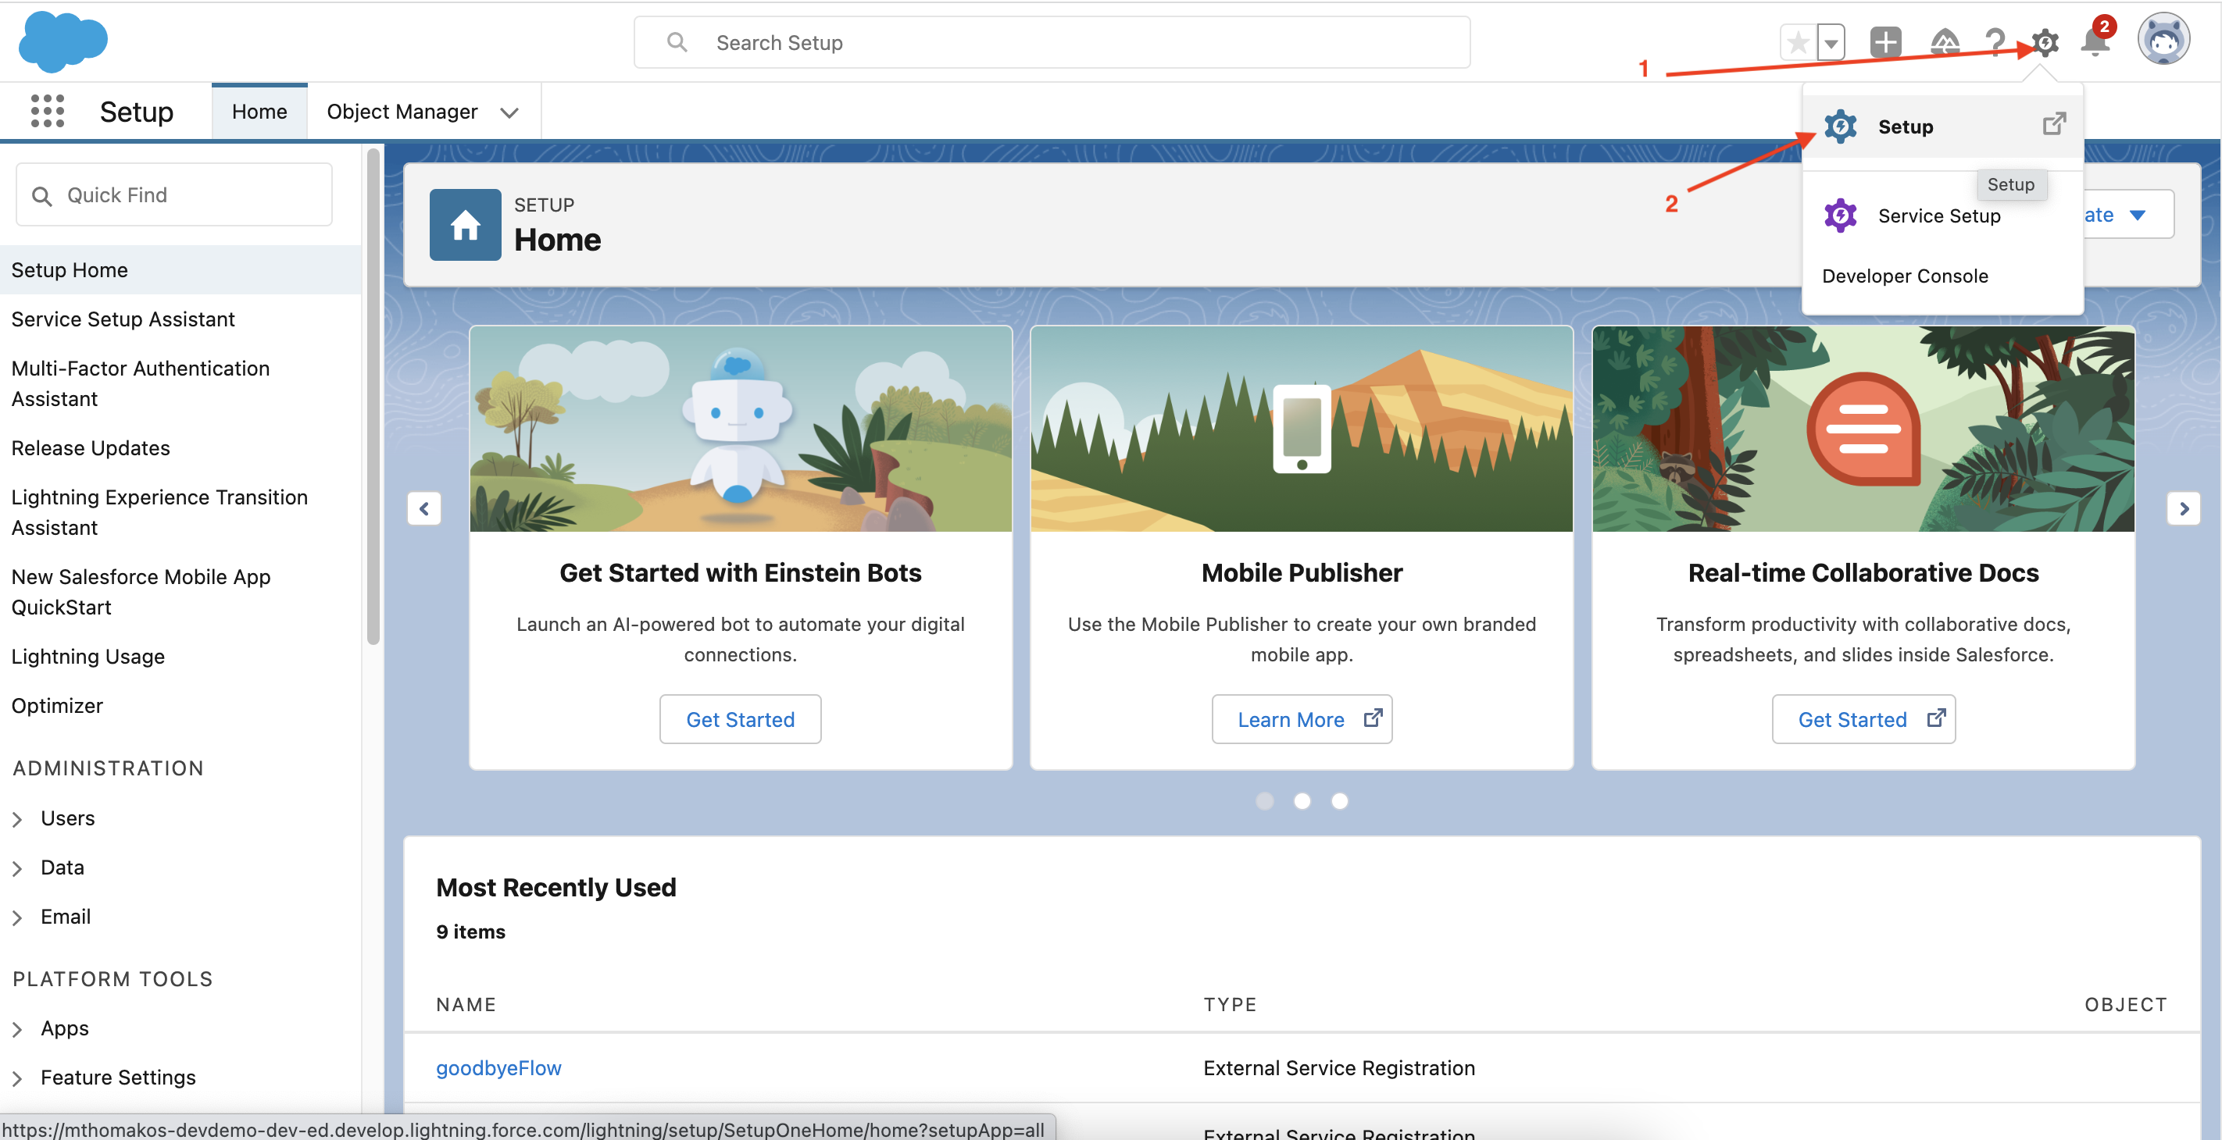Open the Object Manager dropdown chevron

pos(509,112)
